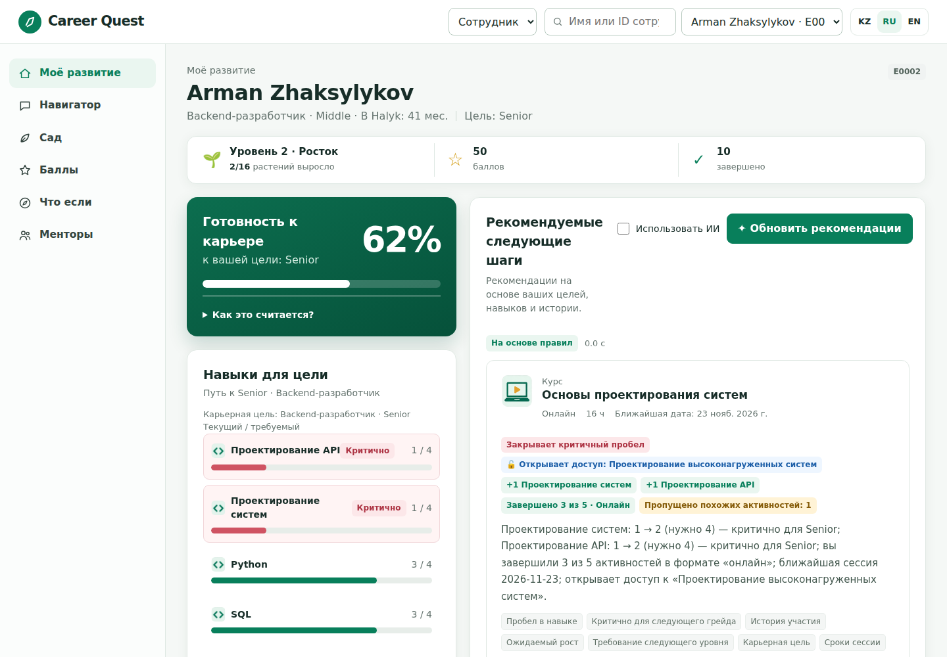Viewport: 947px width, 657px height.
Task: Click the star icon next to 50 баллов
Action: (x=455, y=160)
